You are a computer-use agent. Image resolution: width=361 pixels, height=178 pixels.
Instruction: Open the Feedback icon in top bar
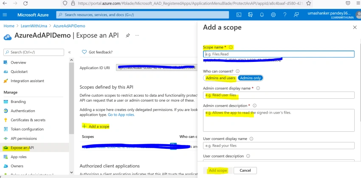click(x=296, y=15)
